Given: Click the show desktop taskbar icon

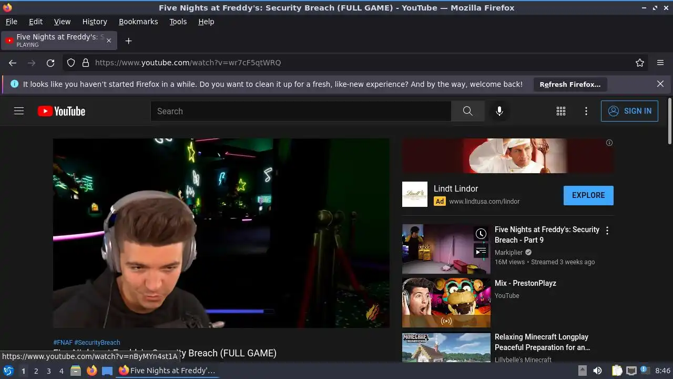Looking at the screenshot, I should (107, 371).
